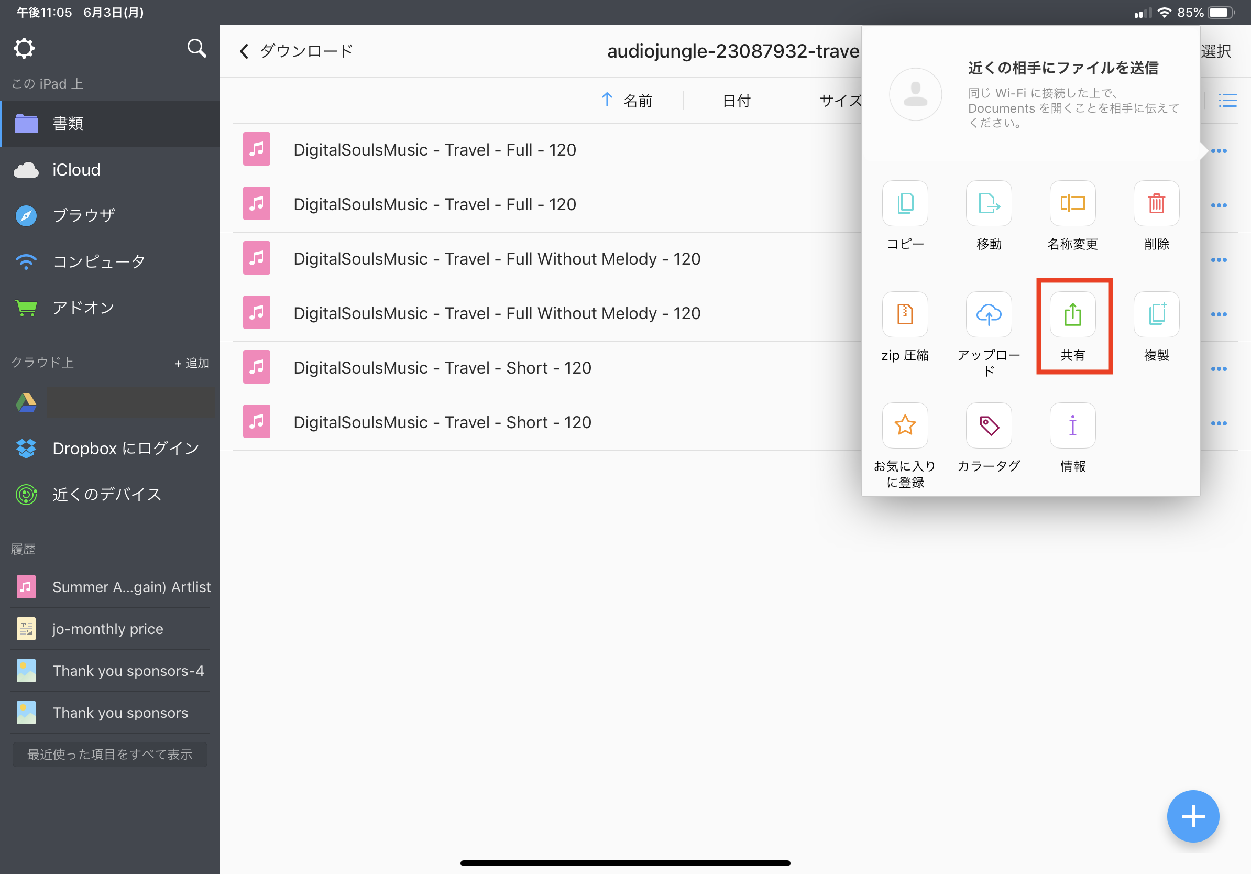The image size is (1251, 874).
Task: Click the Rename (名称変更) icon
Action: (x=1072, y=203)
